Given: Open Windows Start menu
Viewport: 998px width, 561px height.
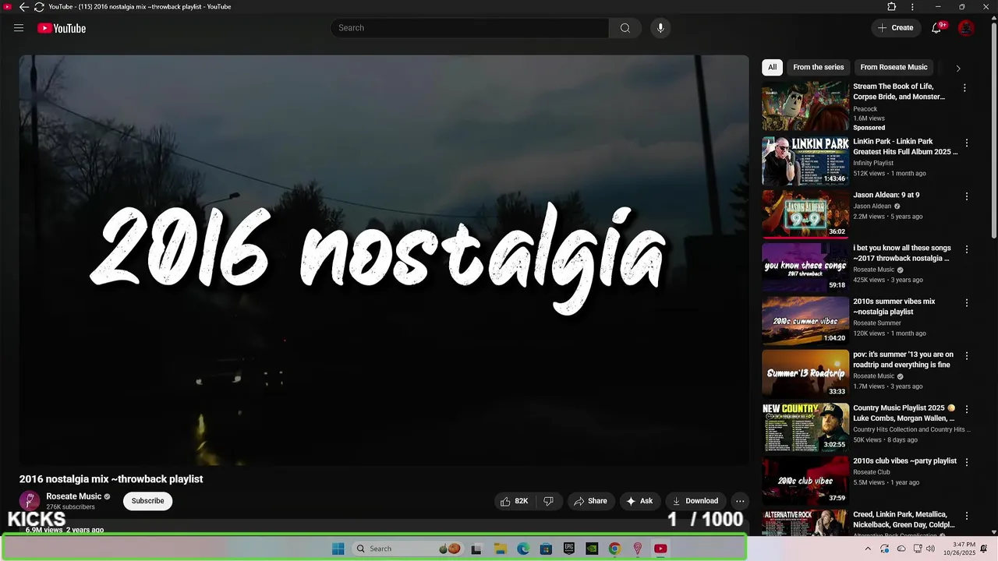Looking at the screenshot, I should coord(338,549).
